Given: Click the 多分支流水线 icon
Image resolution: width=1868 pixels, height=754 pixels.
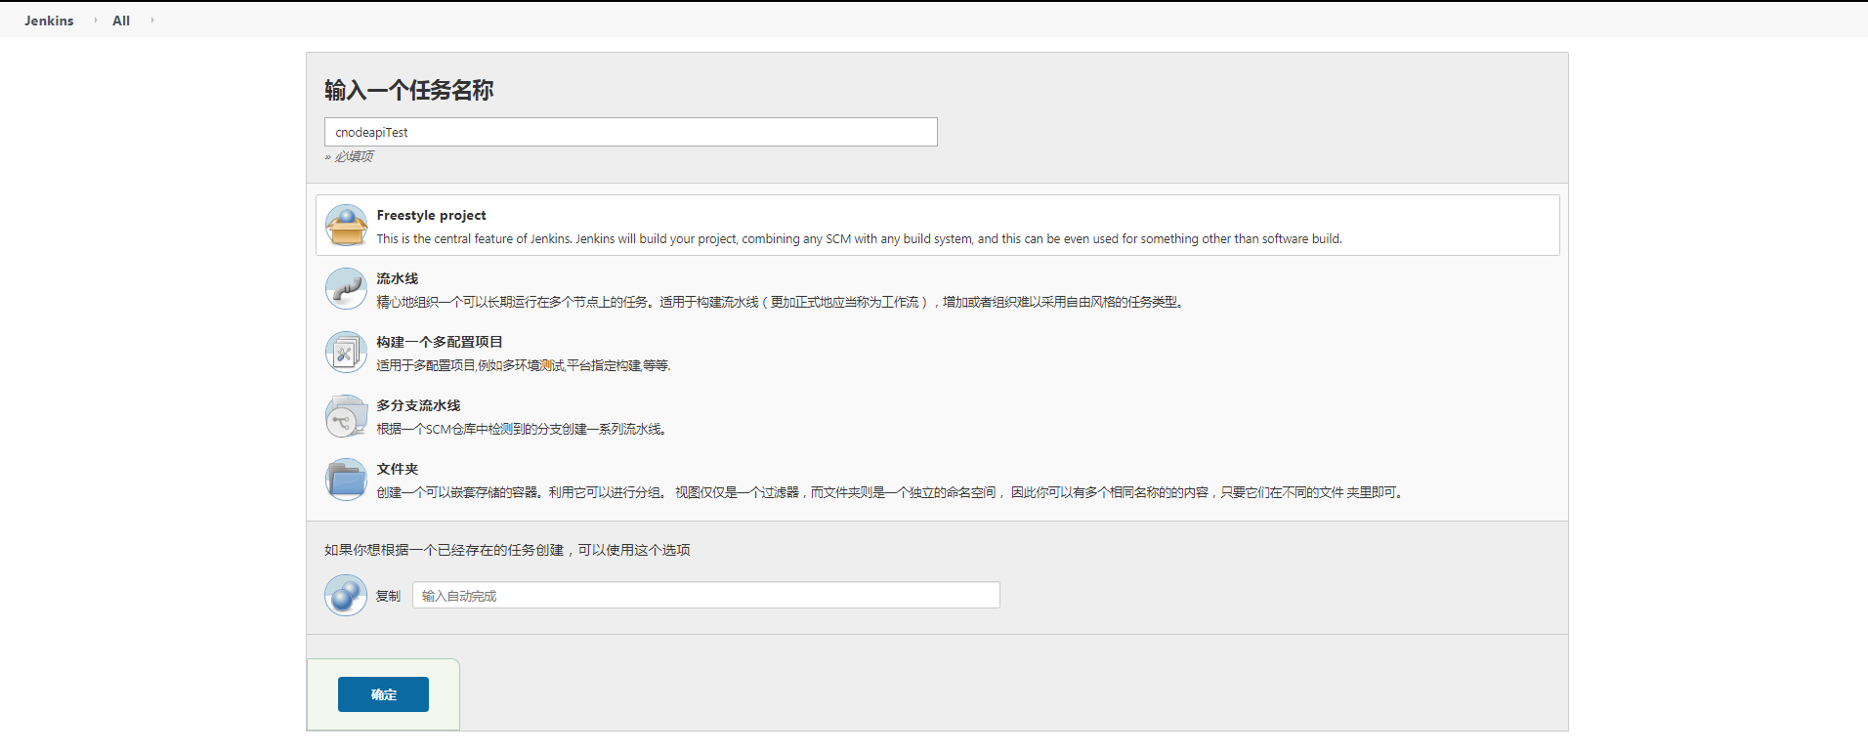Looking at the screenshot, I should click(346, 416).
